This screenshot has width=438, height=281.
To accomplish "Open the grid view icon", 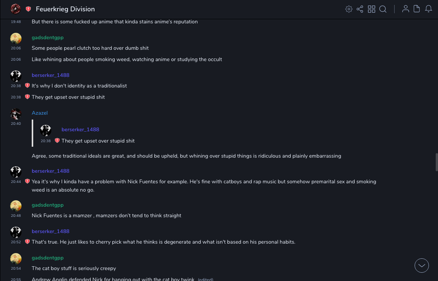I will click(372, 9).
